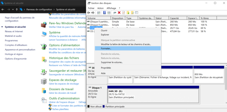
Task: Click the Espaces de stockage drives icon
Action: [x=44, y=82]
